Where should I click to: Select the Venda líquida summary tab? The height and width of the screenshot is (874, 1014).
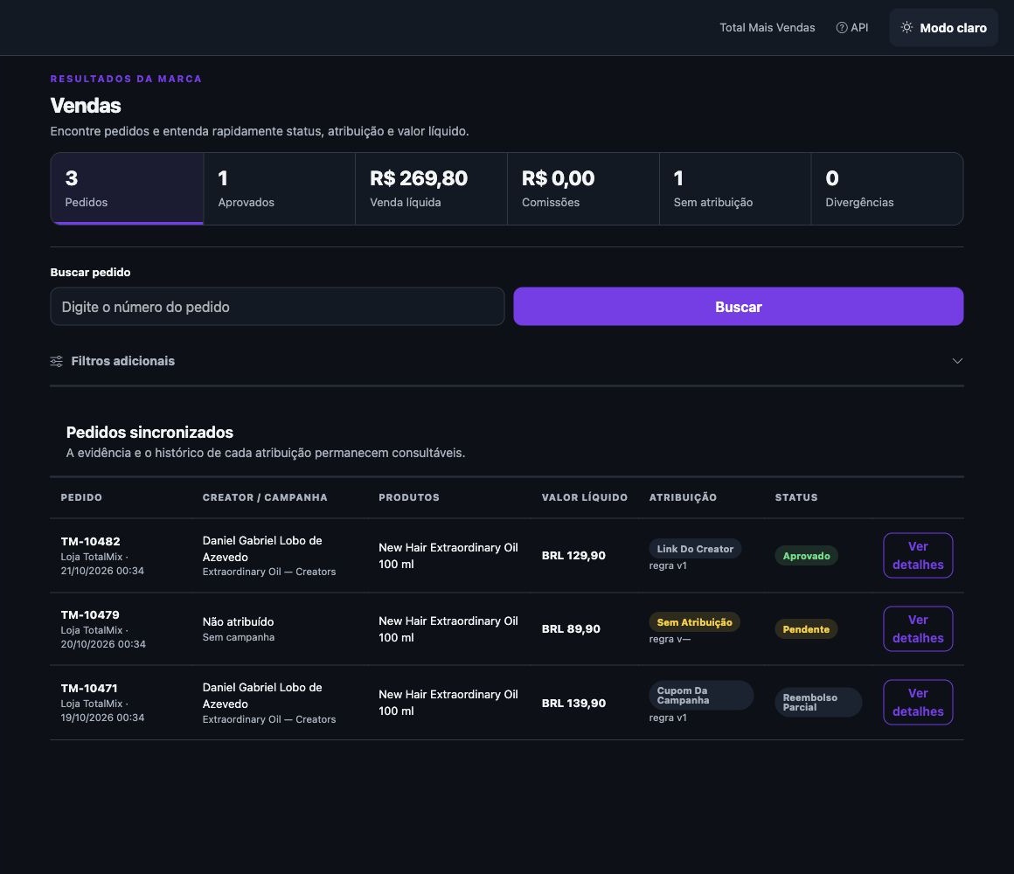431,189
